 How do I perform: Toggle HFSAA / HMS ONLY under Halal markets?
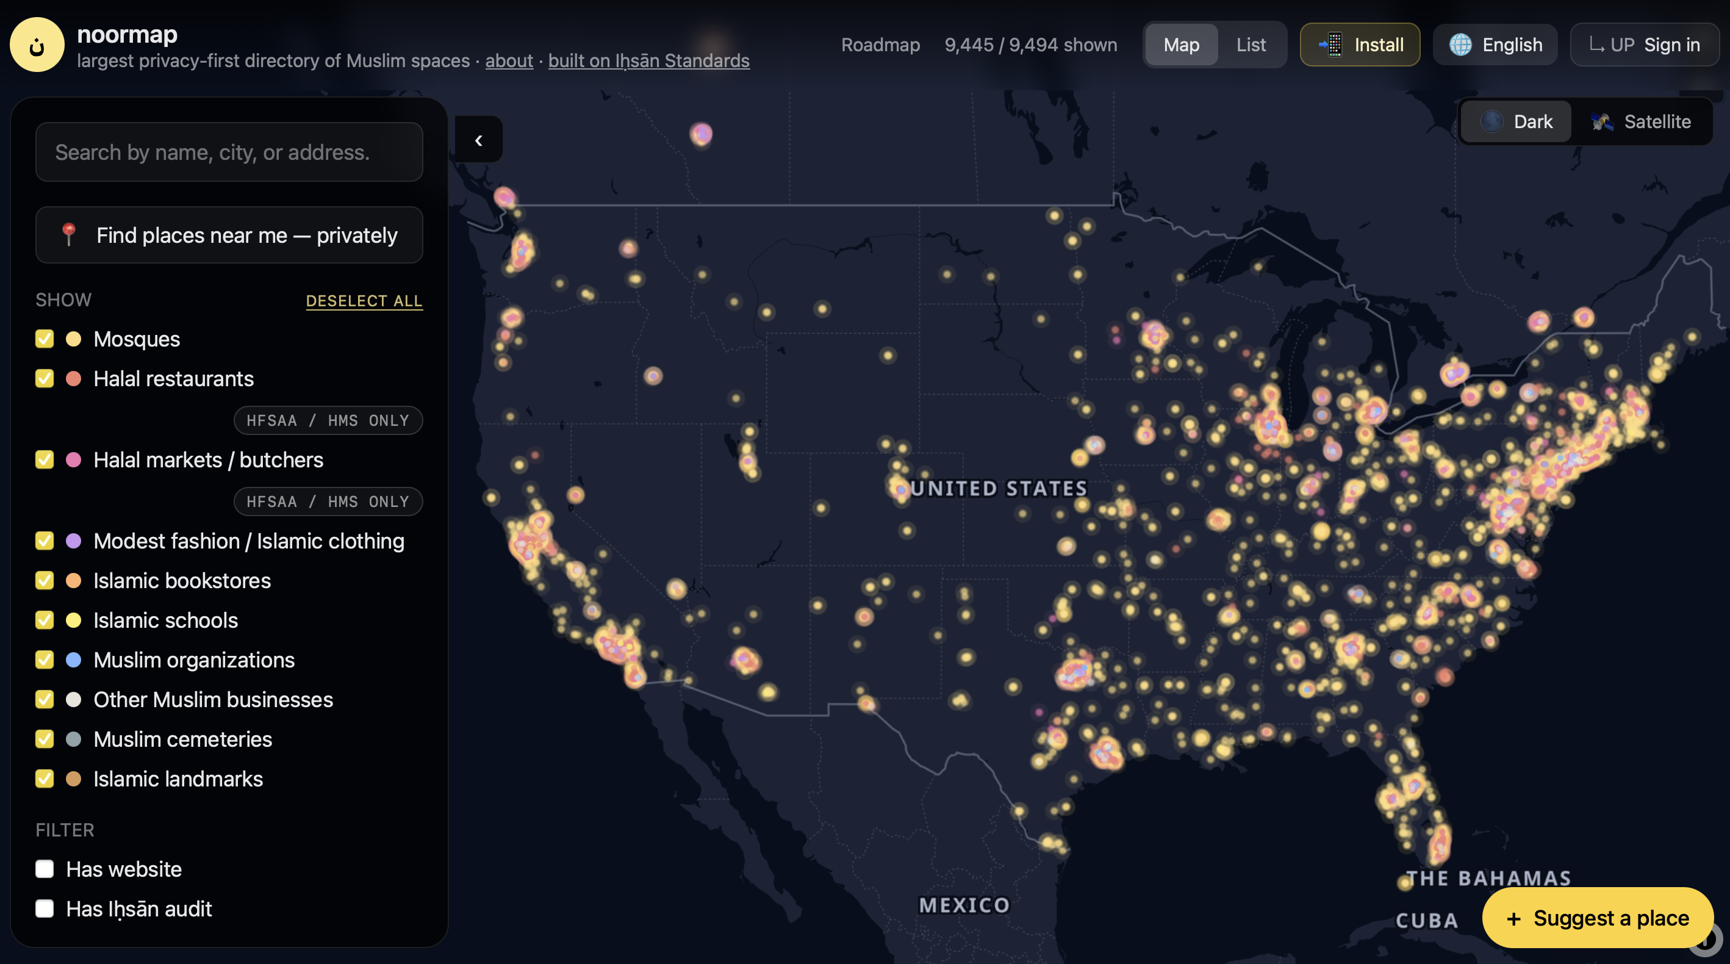[328, 502]
